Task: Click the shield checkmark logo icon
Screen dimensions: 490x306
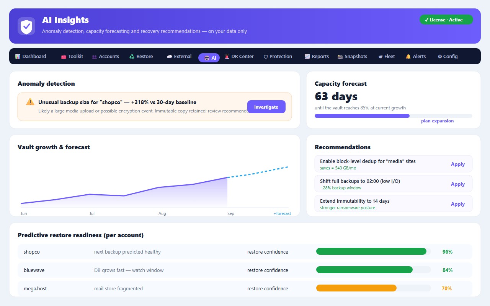Action: click(26, 26)
